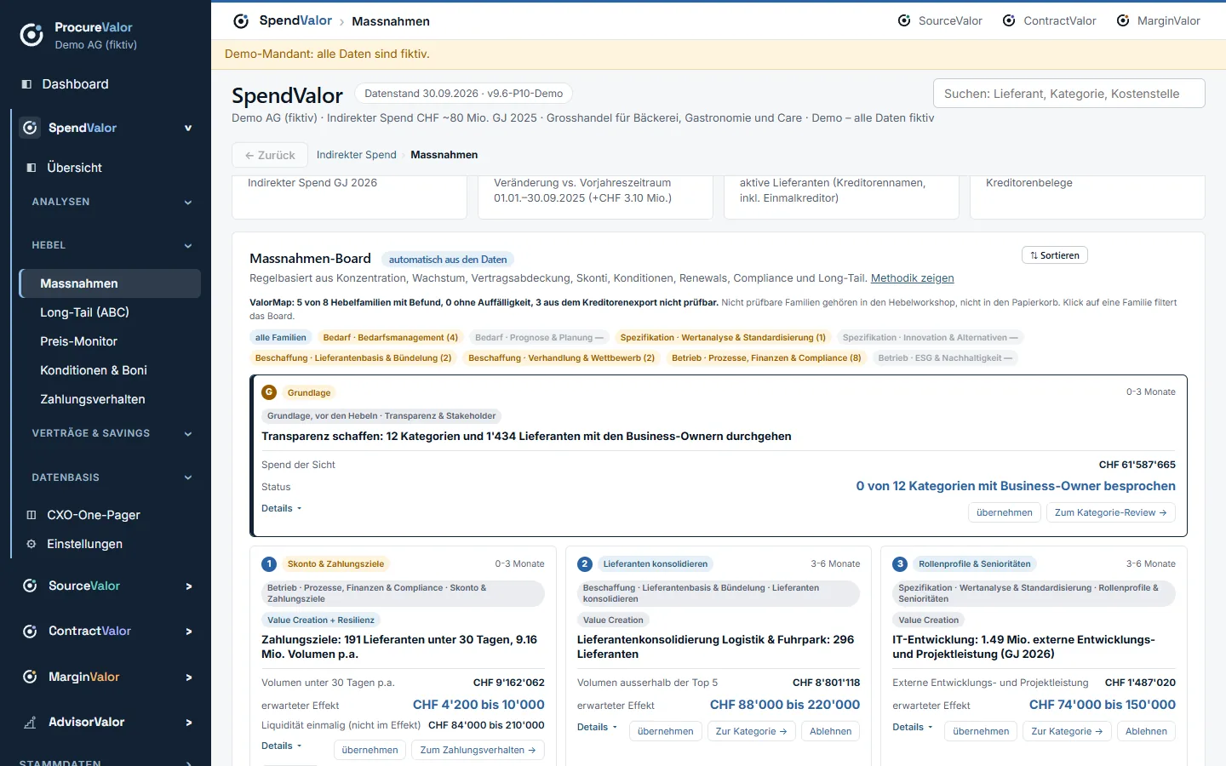This screenshot has width=1226, height=766.
Task: Click Zum Kategorie-Review button
Action: [1111, 512]
